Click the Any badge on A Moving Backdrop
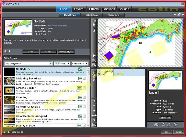 pyautogui.click(x=80, y=78)
